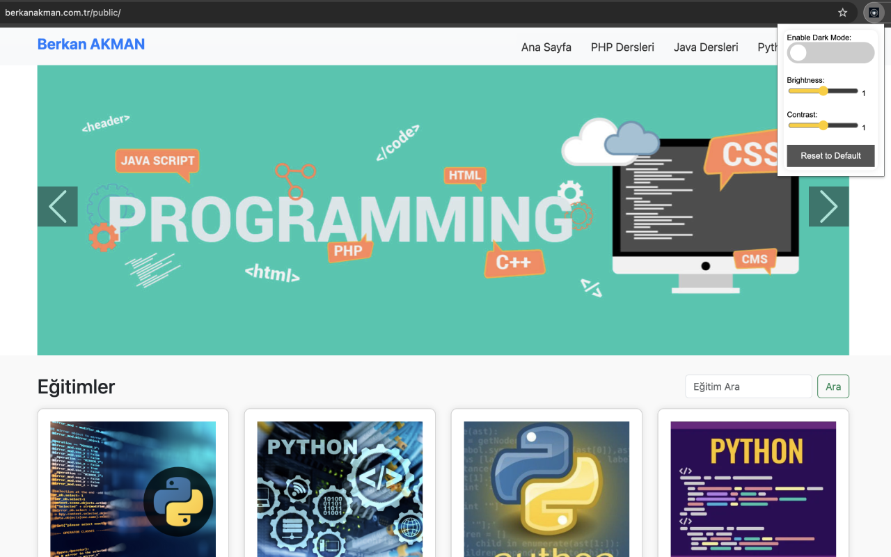Screen dimensions: 891x557
Task: Click the 'Enable Dark Mode:' label
Action: pyautogui.click(x=819, y=37)
